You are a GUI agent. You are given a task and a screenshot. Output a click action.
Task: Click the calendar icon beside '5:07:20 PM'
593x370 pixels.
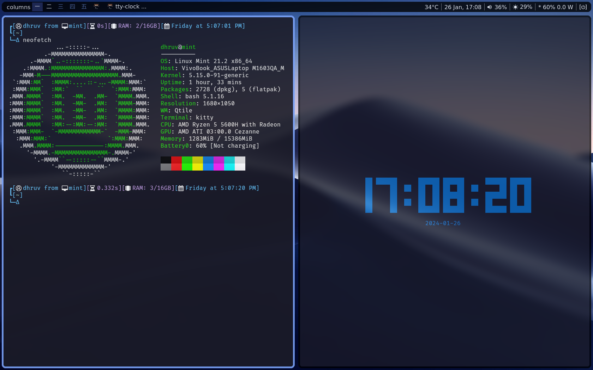(x=181, y=188)
